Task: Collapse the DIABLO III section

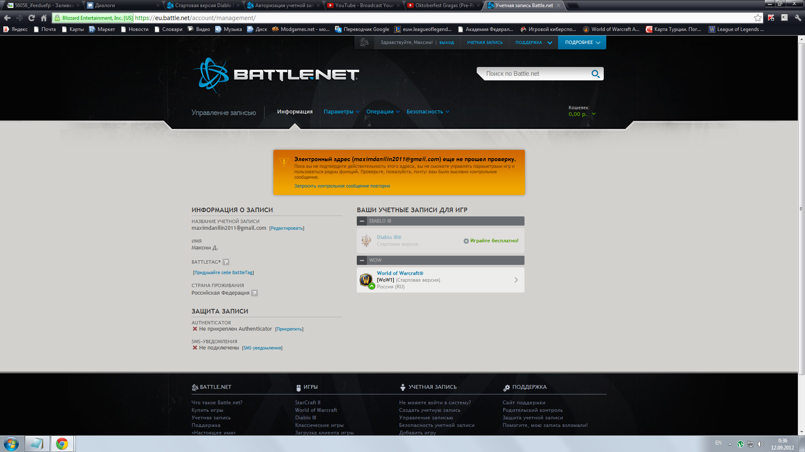Action: point(362,221)
